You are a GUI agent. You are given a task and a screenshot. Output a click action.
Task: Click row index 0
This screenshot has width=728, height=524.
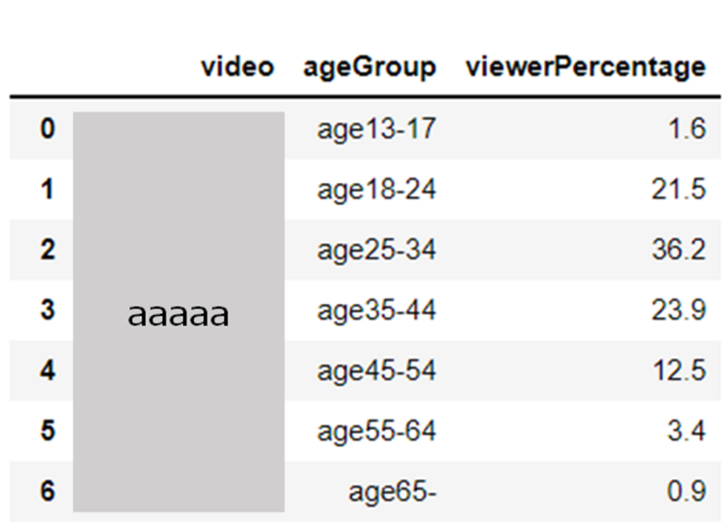click(x=48, y=128)
